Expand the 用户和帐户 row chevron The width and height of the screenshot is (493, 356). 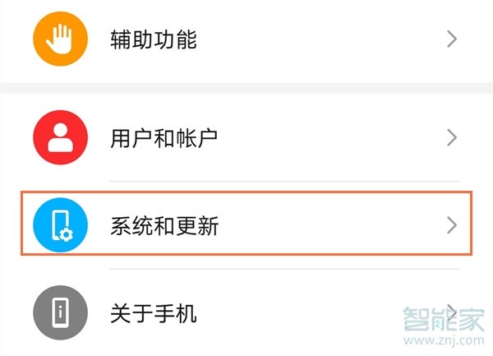451,136
